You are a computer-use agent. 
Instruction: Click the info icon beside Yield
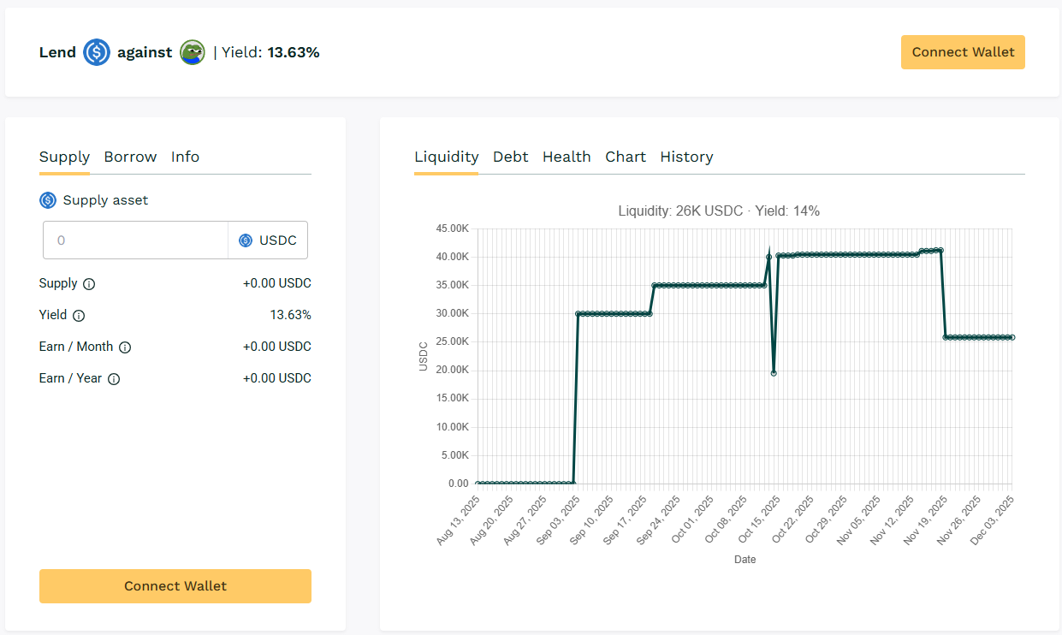(79, 316)
